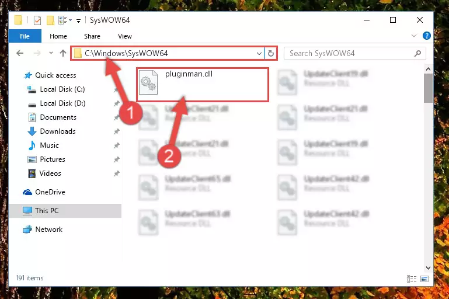The width and height of the screenshot is (449, 299).
Task: Open the Share ribbon tab
Action: (92, 36)
